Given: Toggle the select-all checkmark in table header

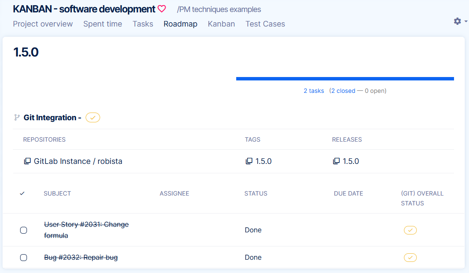Looking at the screenshot, I should [22, 193].
